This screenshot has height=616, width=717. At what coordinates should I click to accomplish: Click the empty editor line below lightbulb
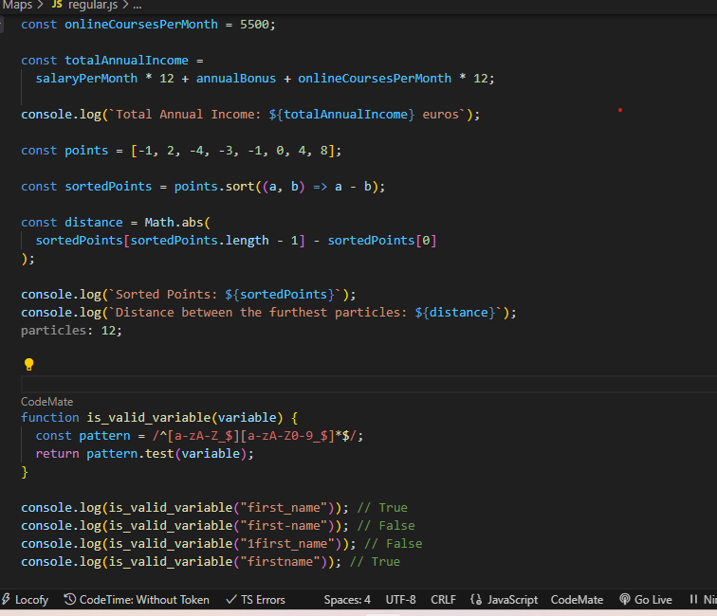tap(369, 384)
